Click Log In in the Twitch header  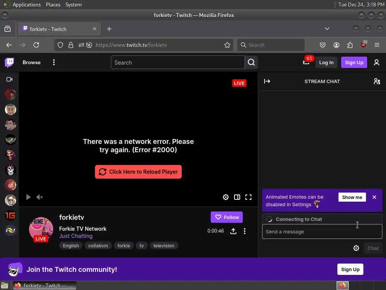326,62
